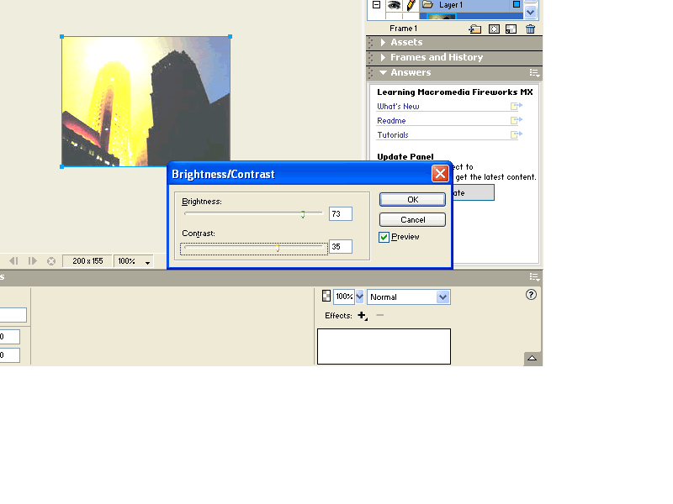The height and width of the screenshot is (504, 673).
Task: Open Help via the question mark icon
Action: pyautogui.click(x=531, y=295)
